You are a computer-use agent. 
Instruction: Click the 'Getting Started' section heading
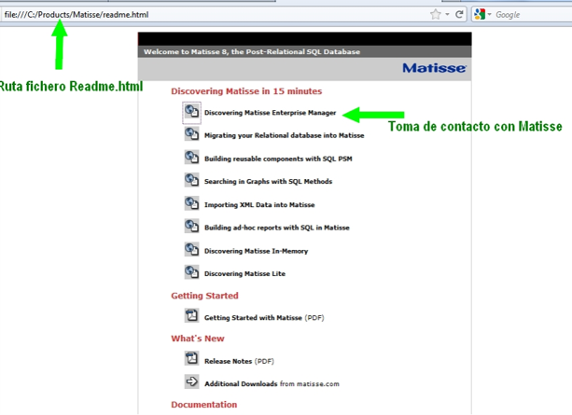pyautogui.click(x=204, y=296)
